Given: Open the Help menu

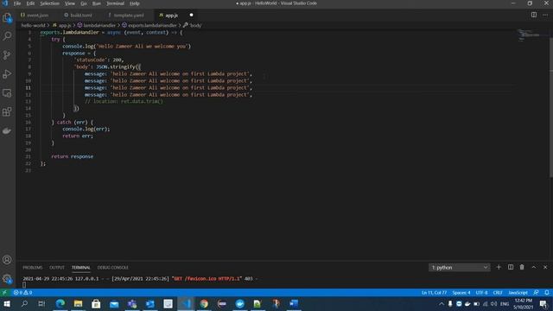Looking at the screenshot, I should tap(135, 3).
